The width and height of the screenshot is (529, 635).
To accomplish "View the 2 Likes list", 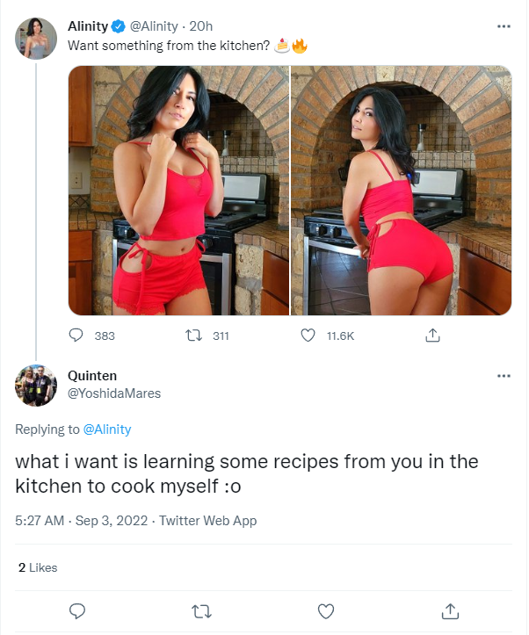I will (38, 567).
